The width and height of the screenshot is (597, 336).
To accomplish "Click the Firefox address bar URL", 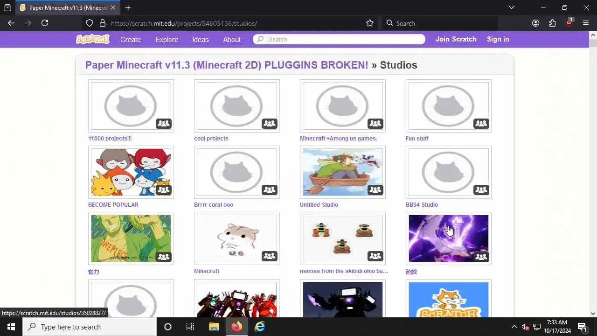I will [x=184, y=23].
